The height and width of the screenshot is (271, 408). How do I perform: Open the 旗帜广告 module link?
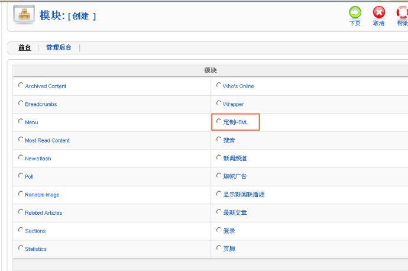(235, 176)
